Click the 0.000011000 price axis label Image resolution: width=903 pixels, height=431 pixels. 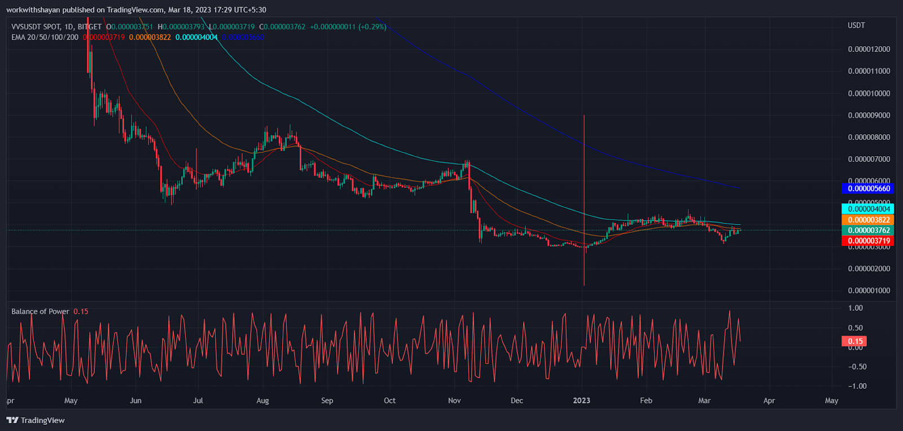click(869, 71)
